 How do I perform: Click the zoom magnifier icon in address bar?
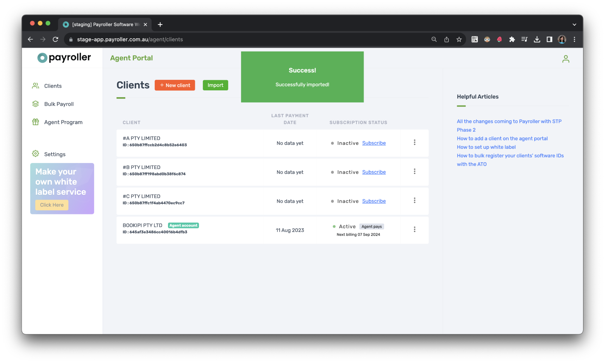pos(434,39)
